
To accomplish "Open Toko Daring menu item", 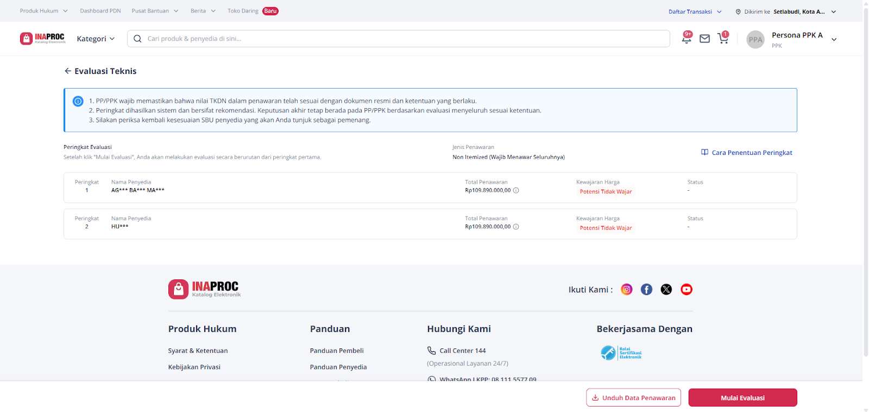I will [x=243, y=11].
